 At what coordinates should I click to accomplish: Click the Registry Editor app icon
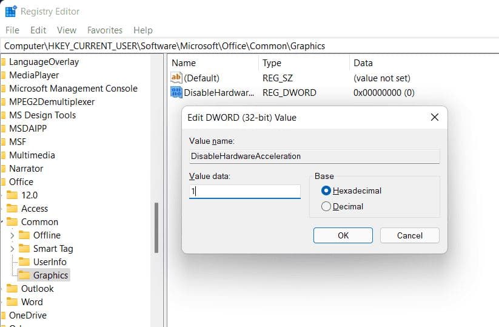[x=10, y=12]
